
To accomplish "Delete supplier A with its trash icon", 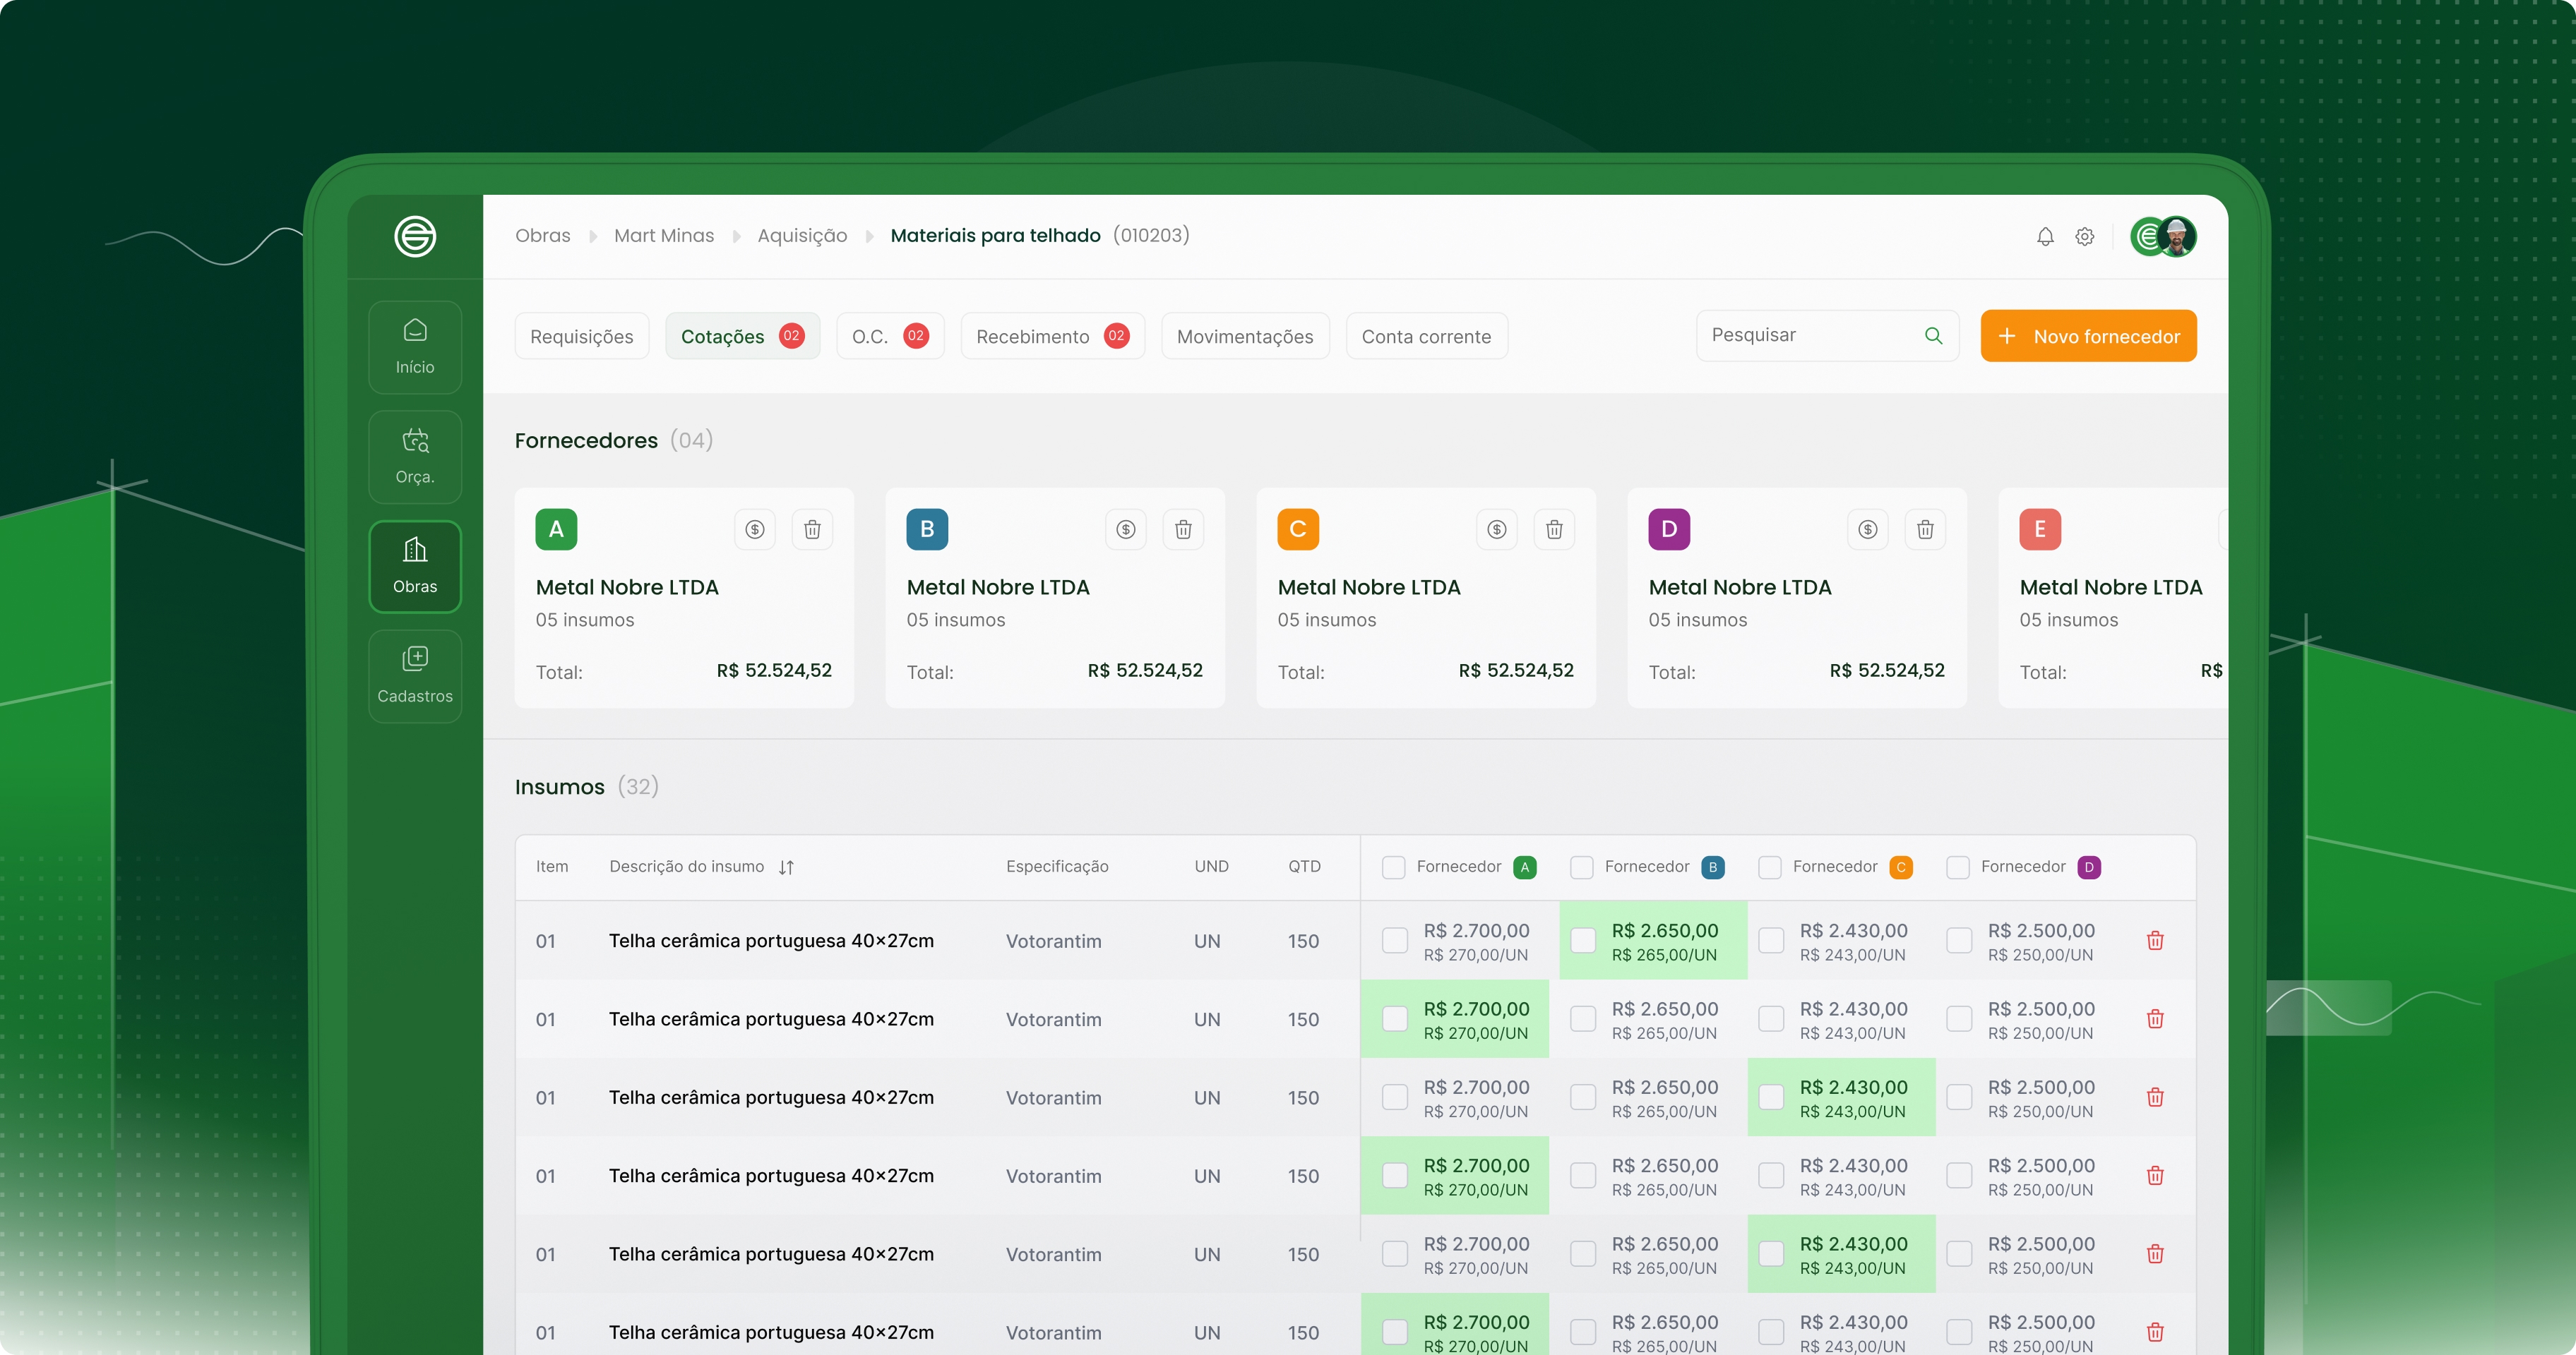I will pos(813,529).
